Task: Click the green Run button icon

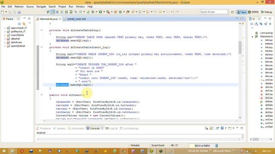Action: pyautogui.click(x=100, y=12)
